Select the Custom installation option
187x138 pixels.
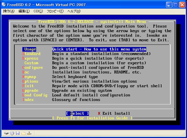31,63
